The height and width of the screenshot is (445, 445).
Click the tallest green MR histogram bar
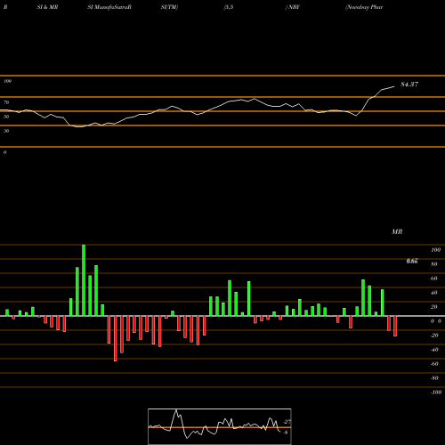84,280
